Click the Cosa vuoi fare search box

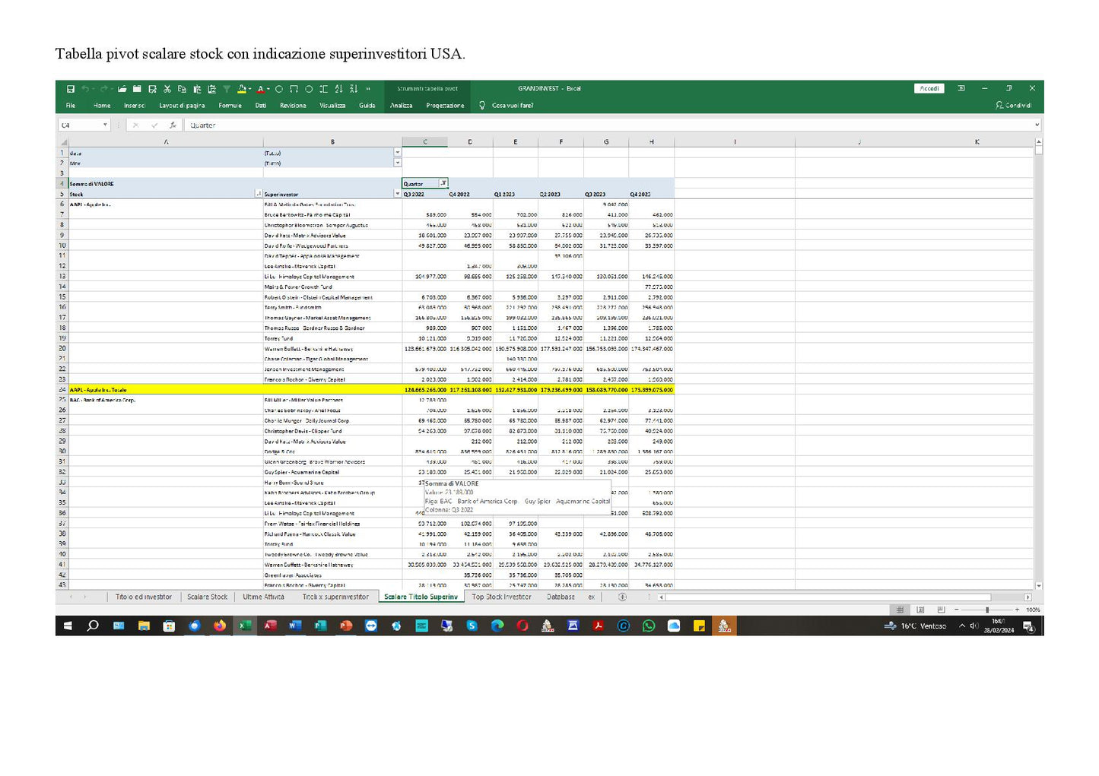[513, 106]
